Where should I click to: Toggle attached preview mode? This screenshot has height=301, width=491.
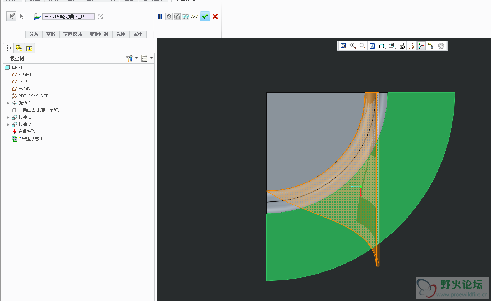(185, 16)
